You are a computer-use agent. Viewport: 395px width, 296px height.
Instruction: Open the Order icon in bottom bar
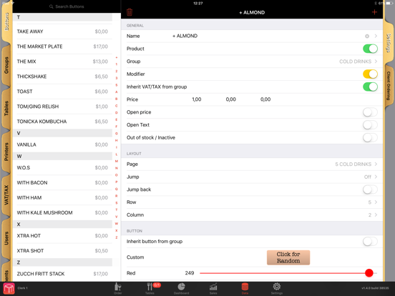(117, 288)
